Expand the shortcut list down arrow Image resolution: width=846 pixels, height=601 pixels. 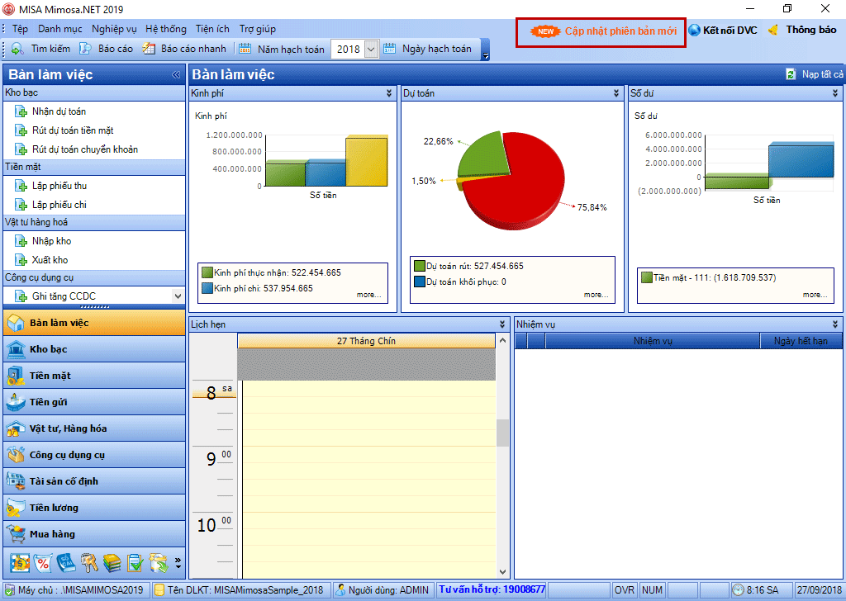pyautogui.click(x=178, y=296)
